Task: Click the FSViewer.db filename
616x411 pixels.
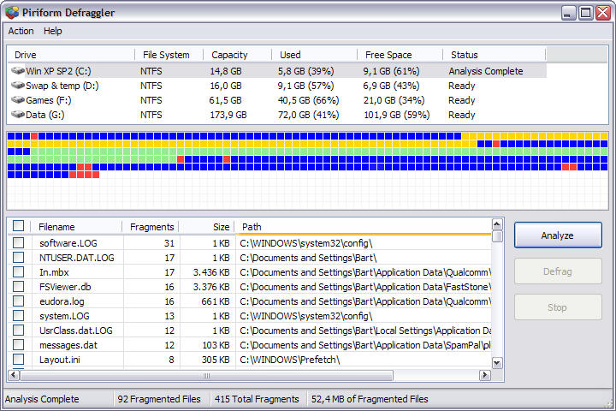Action: coord(65,287)
